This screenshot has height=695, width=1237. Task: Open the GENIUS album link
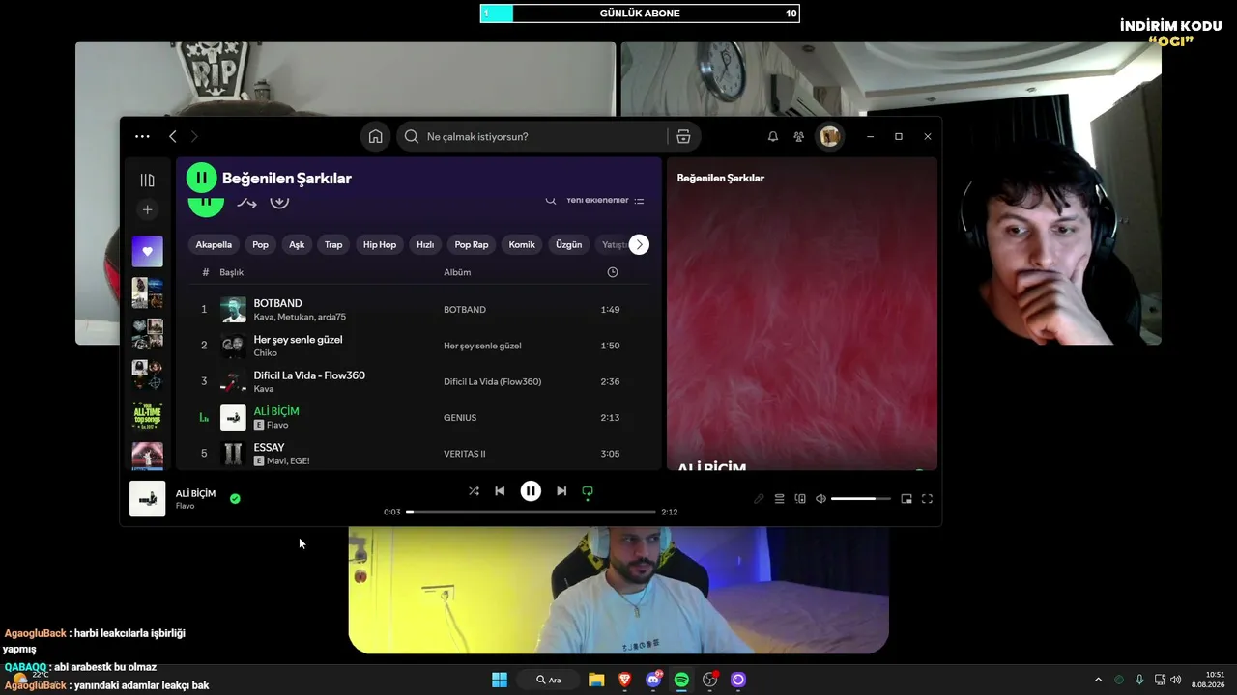[x=460, y=417]
